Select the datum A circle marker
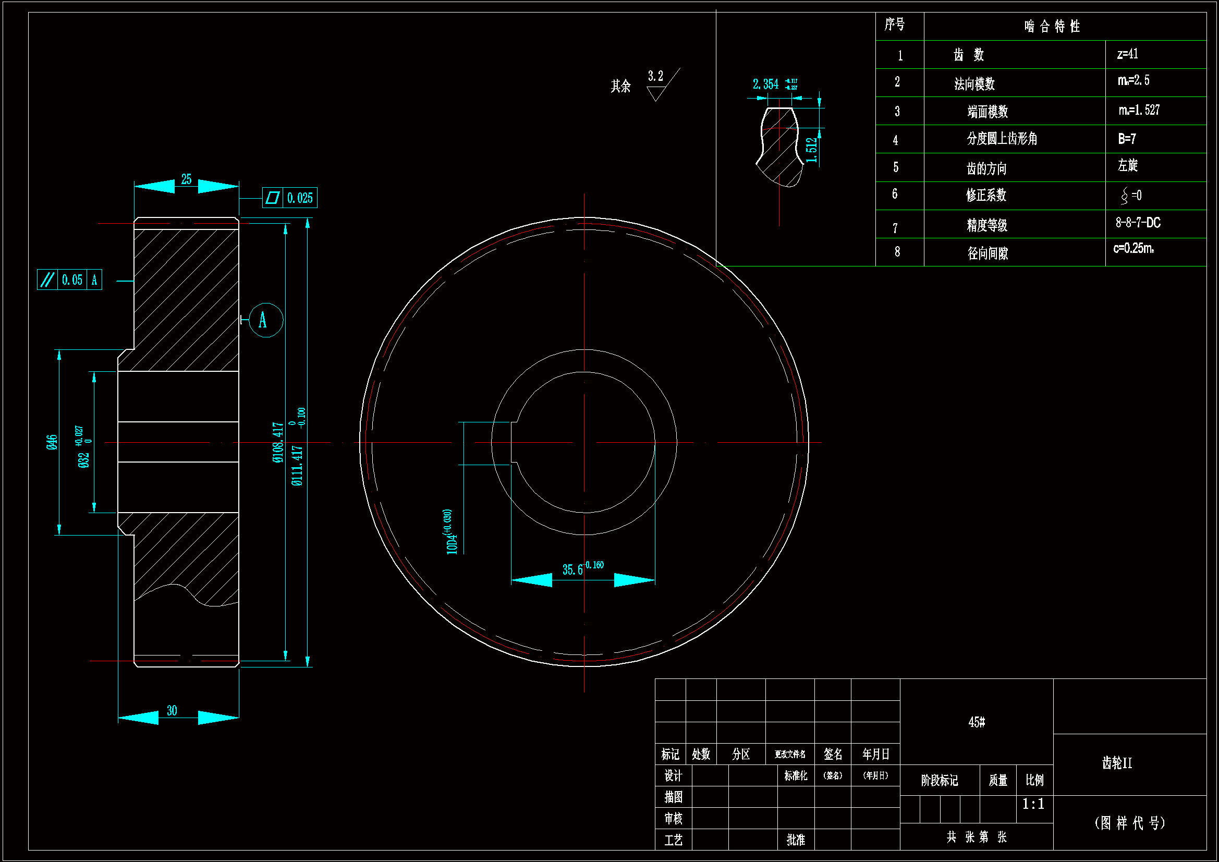This screenshot has width=1219, height=862. click(265, 320)
